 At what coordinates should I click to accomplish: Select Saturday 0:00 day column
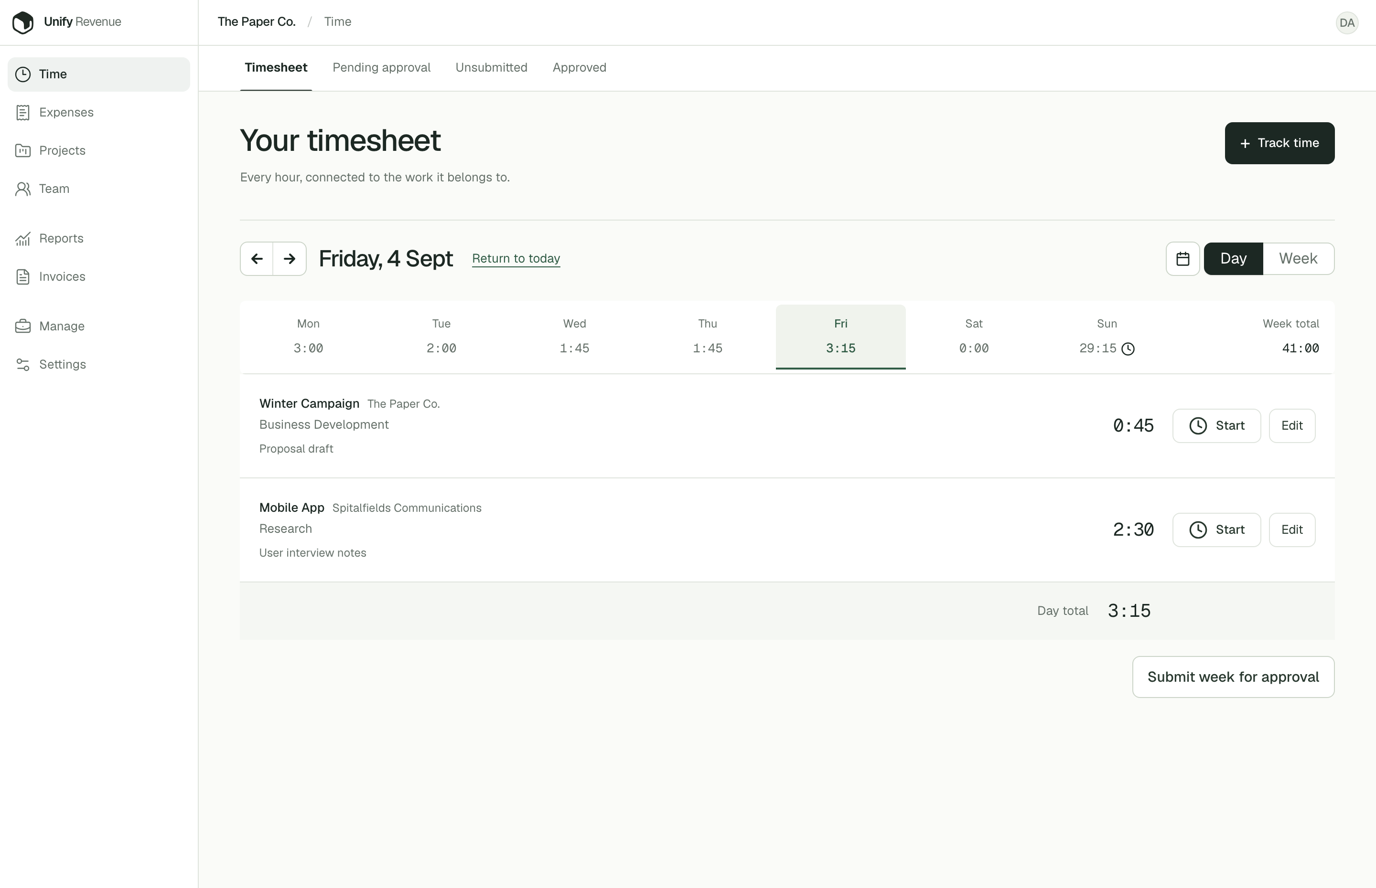point(974,337)
